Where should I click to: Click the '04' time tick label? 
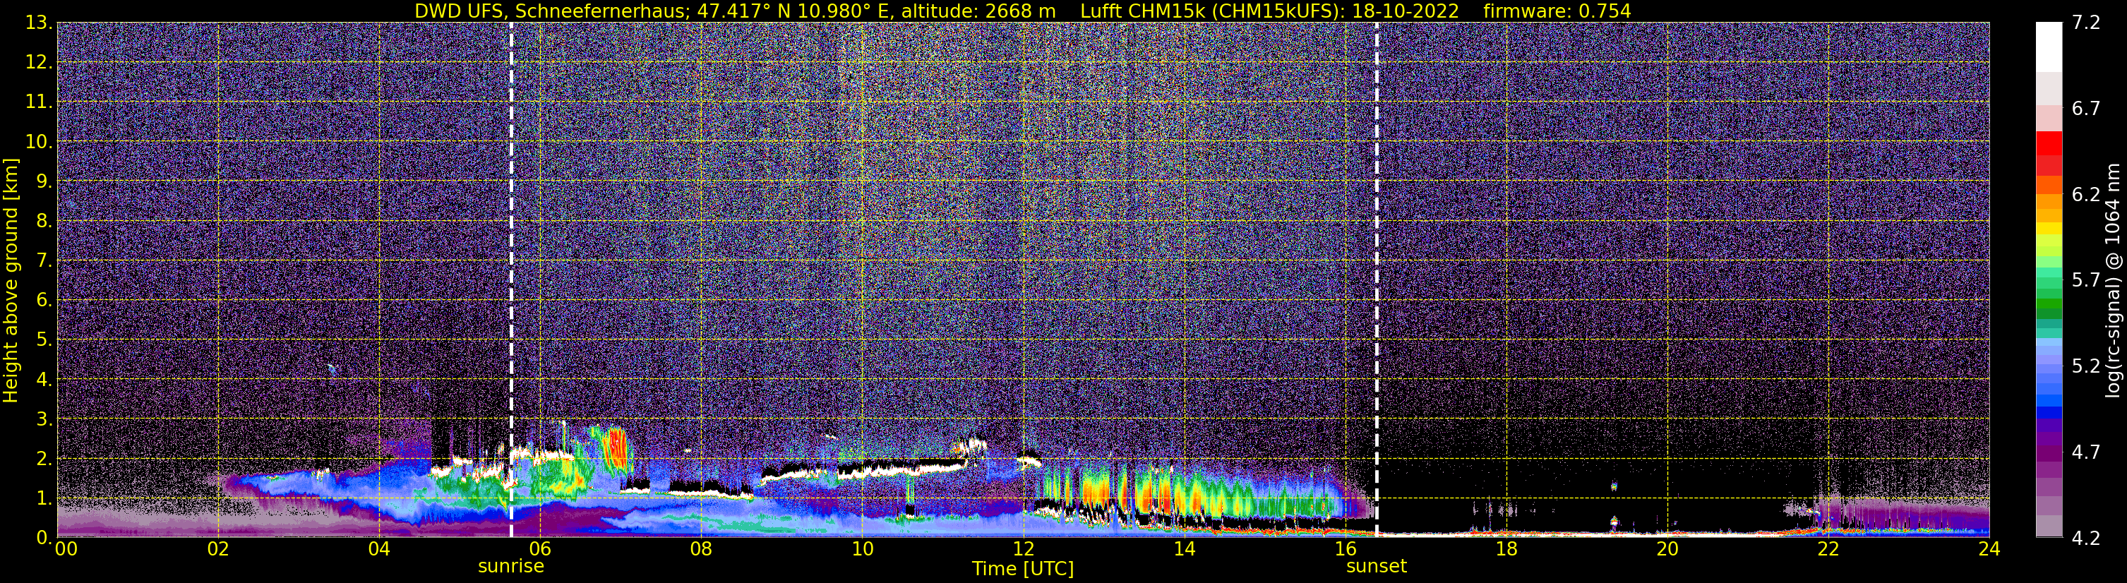click(379, 549)
